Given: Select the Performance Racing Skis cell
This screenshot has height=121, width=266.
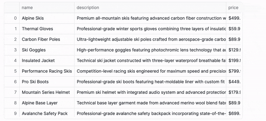Looking at the screenshot, I should [47, 71].
